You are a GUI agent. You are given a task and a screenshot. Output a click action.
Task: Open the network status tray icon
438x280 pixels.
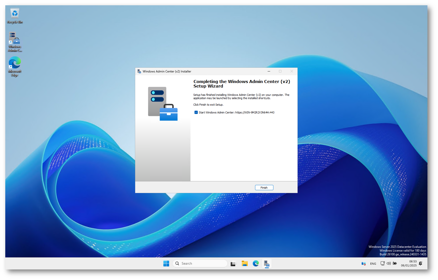(382, 263)
